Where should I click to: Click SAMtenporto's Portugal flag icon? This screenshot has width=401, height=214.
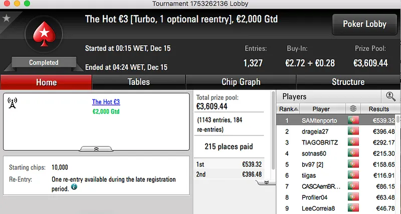(x=353, y=120)
